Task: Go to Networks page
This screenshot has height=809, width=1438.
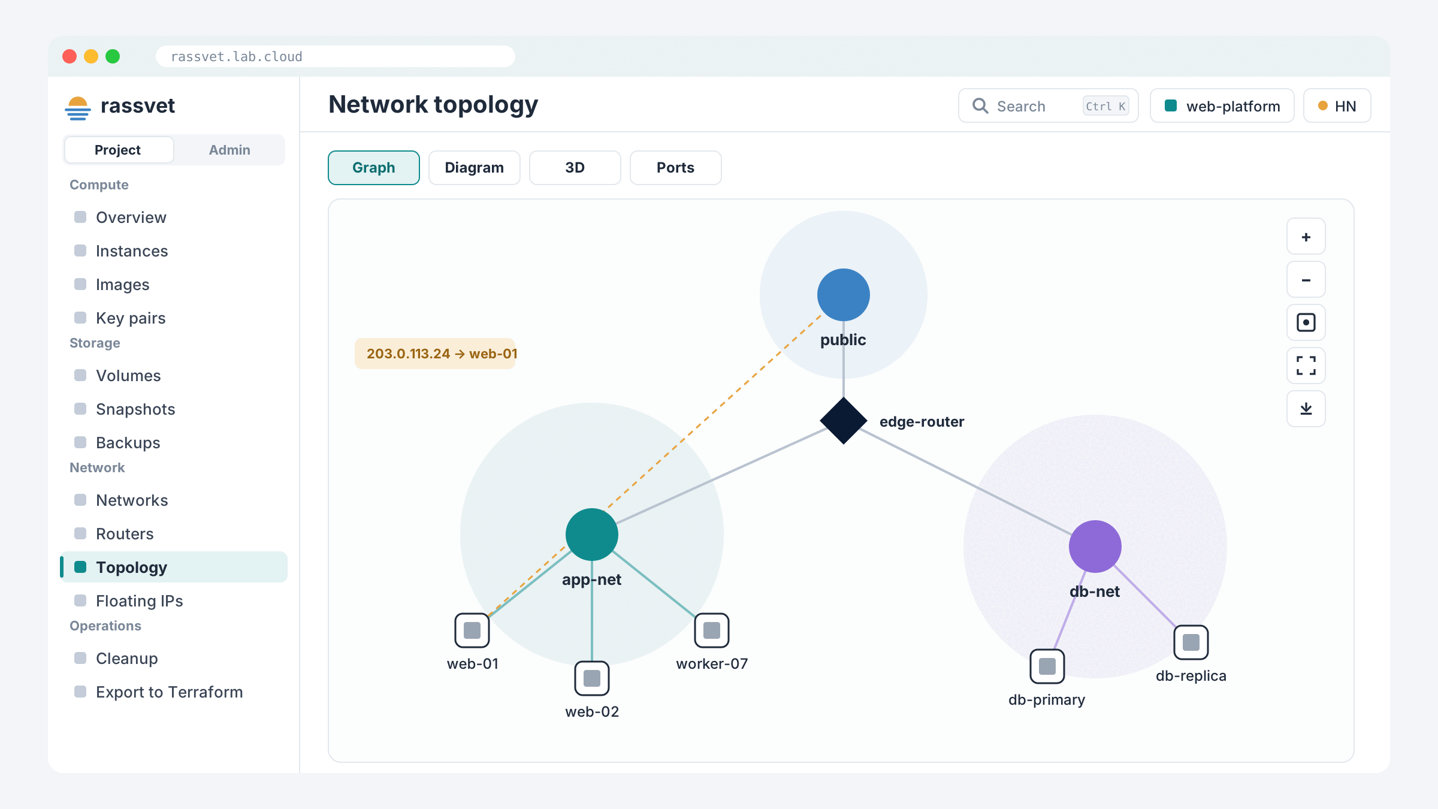Action: pyautogui.click(x=174, y=500)
